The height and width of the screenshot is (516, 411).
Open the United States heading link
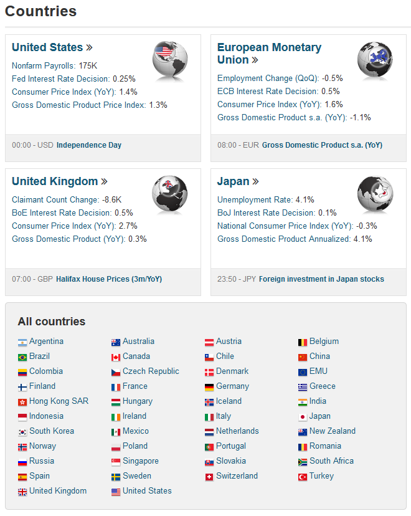tap(47, 47)
